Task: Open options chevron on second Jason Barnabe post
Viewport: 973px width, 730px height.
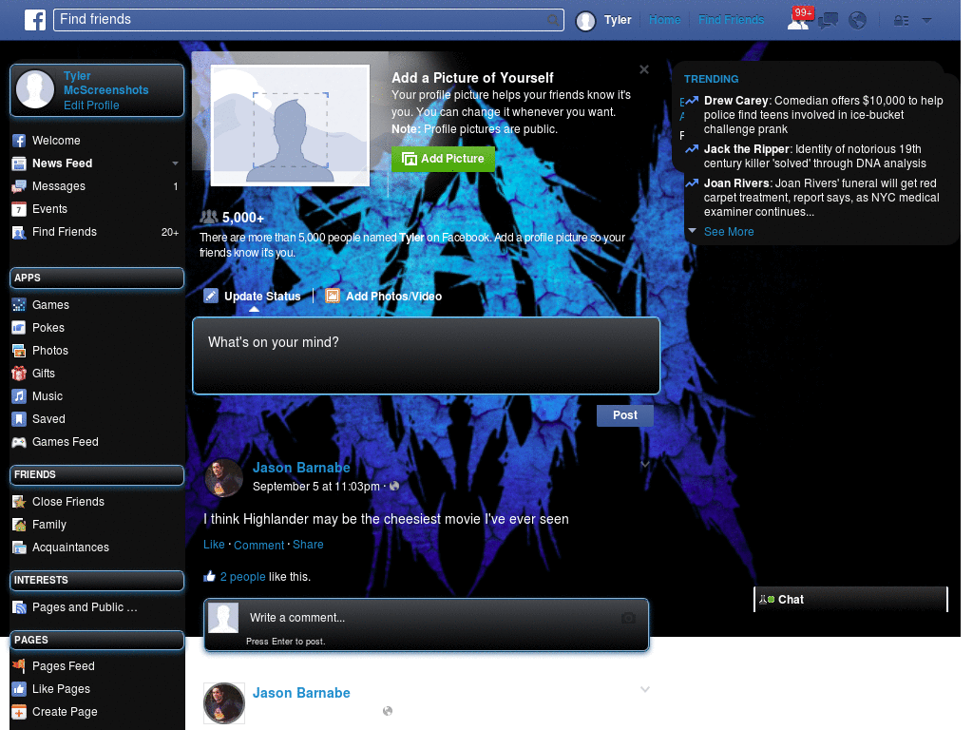Action: click(645, 690)
